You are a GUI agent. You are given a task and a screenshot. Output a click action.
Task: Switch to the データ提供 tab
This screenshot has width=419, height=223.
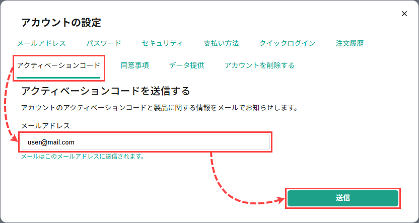(x=186, y=65)
